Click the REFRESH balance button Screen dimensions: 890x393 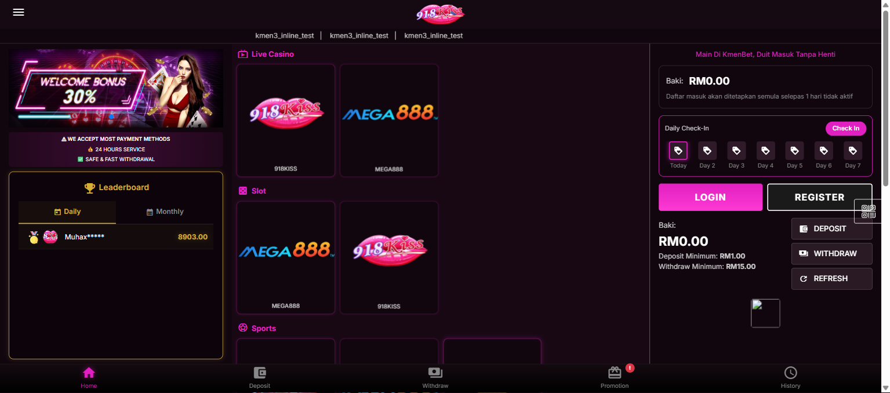(x=831, y=279)
